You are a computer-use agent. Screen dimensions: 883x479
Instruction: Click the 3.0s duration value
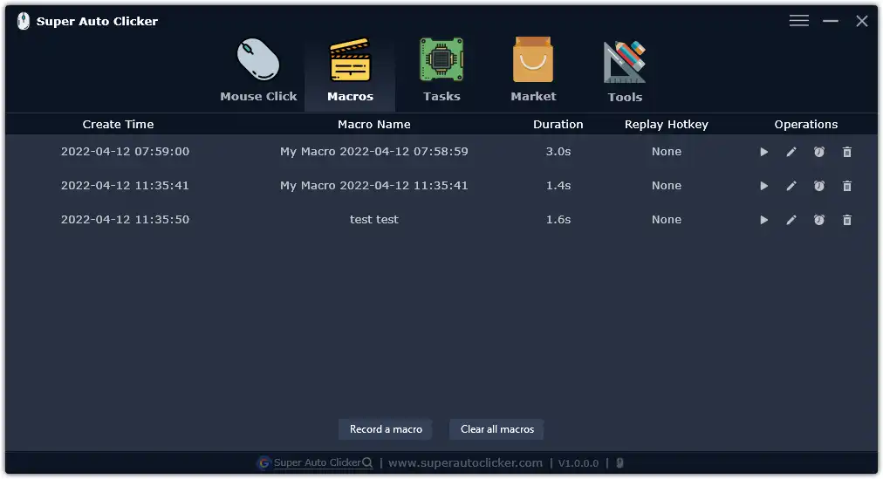tap(558, 152)
